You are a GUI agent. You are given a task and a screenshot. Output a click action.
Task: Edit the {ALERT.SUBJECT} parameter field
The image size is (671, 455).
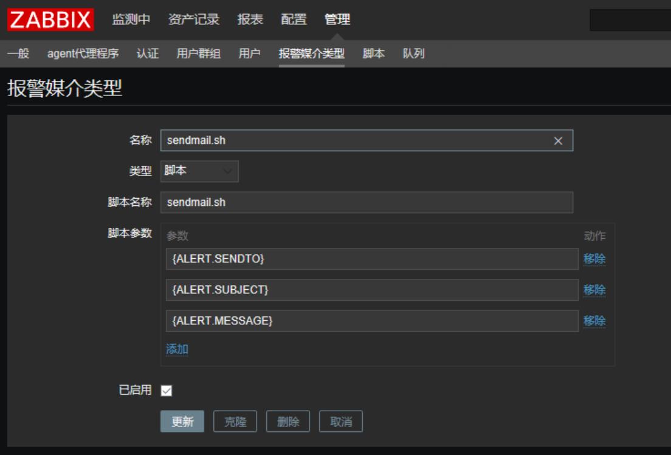[x=373, y=290]
